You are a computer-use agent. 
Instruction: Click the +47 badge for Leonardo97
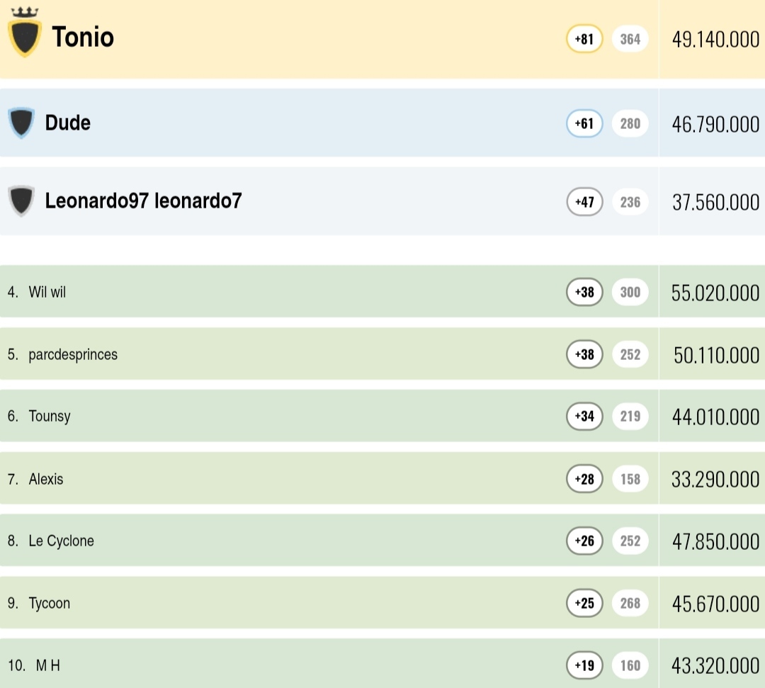(584, 202)
